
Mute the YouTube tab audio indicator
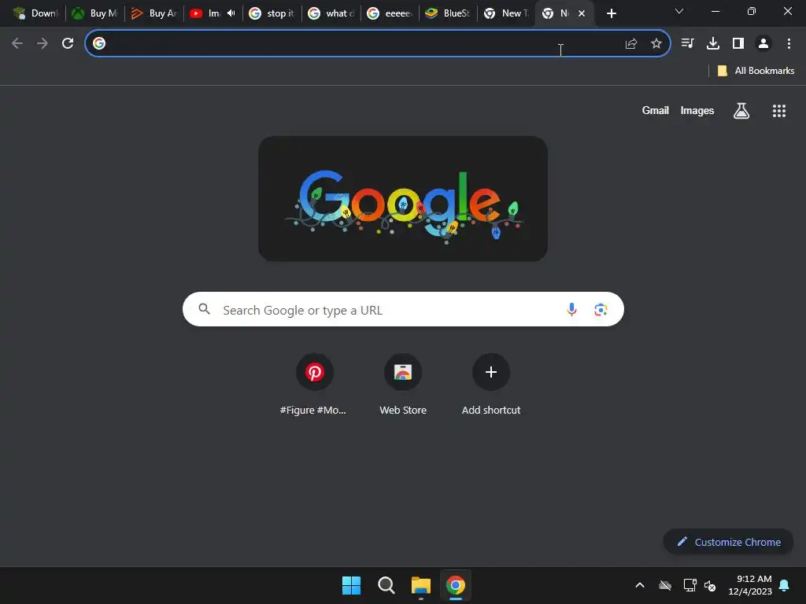pos(231,13)
